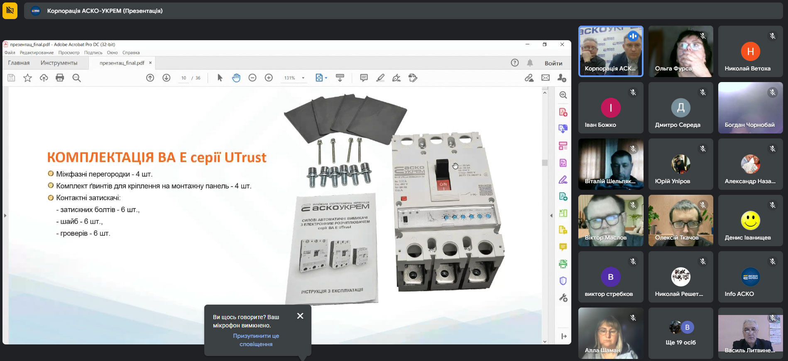788x361 pixels.
Task: Expand the right tools pane arrow
Action: (x=564, y=336)
